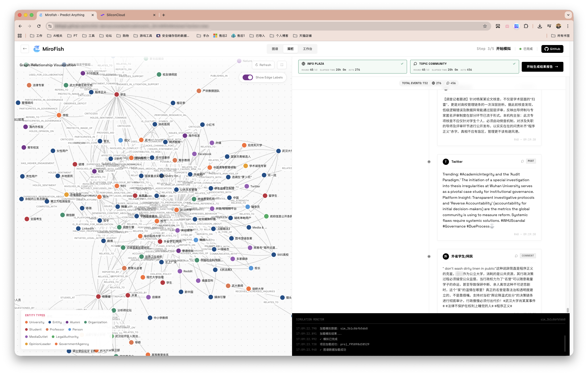
Task: Expand the browser tab search chevron
Action: 568,15
